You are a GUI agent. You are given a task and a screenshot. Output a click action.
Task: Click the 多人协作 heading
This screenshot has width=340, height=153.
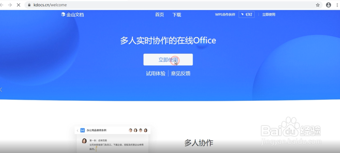199,143
